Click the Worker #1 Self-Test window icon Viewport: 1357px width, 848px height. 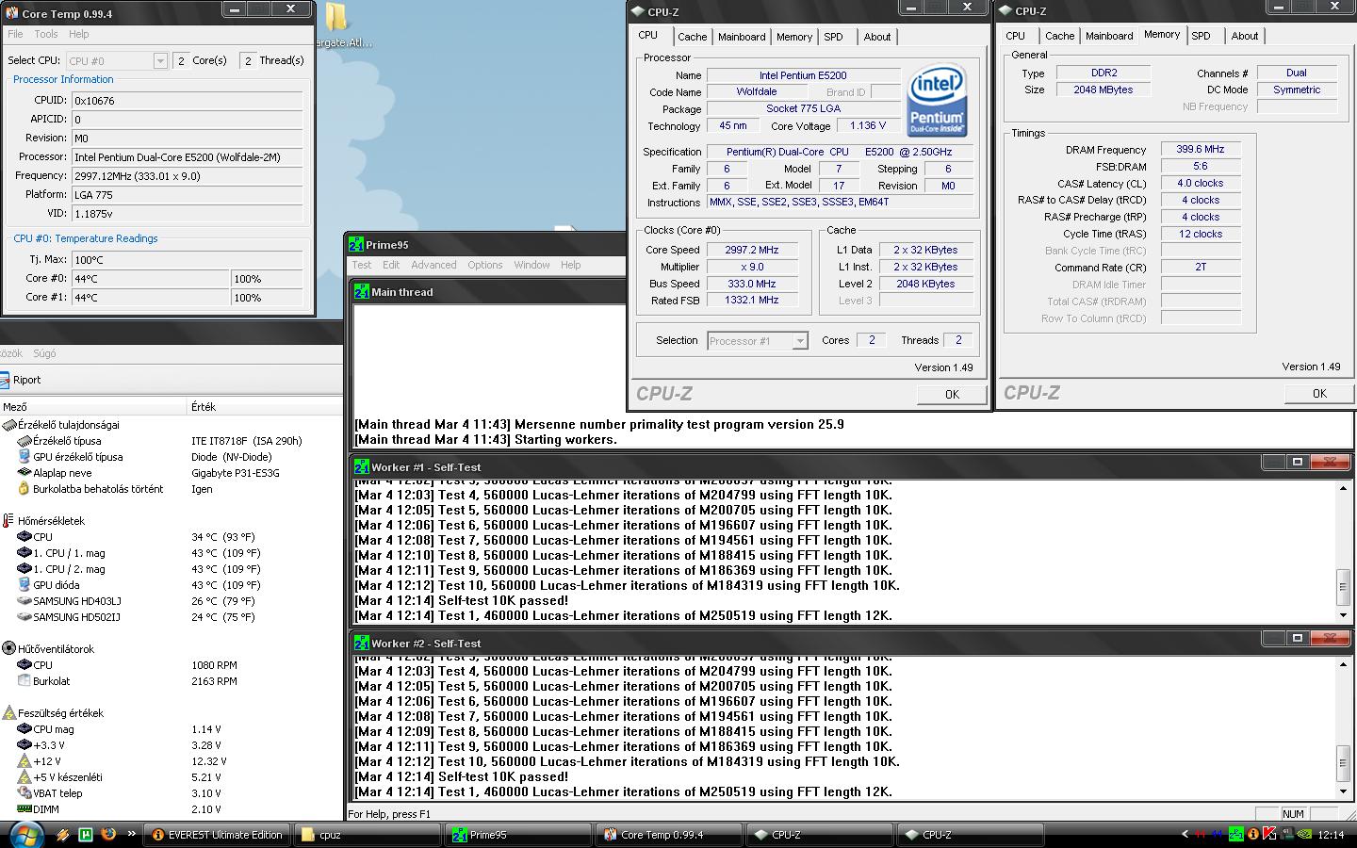(362, 467)
